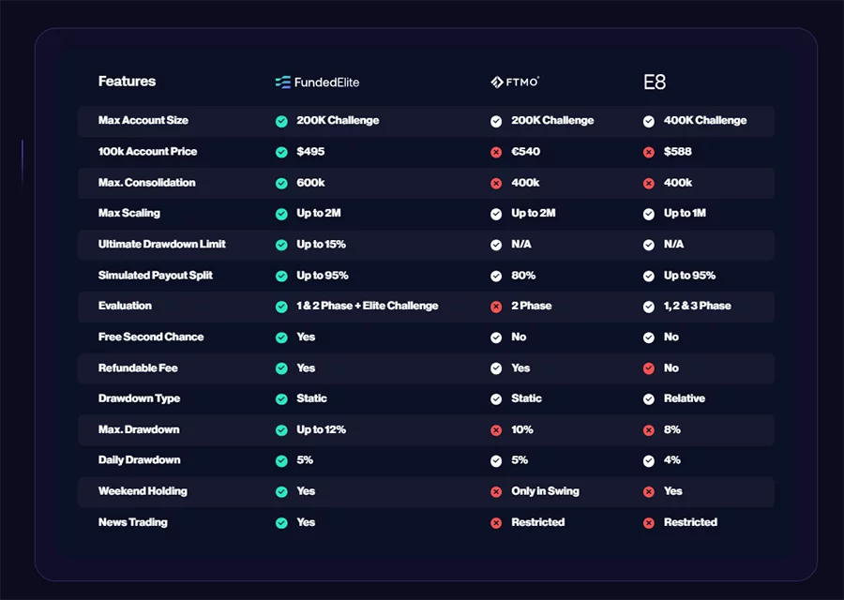Click white check beside FTMO 80% payout
This screenshot has height=600, width=844.
pos(496,276)
